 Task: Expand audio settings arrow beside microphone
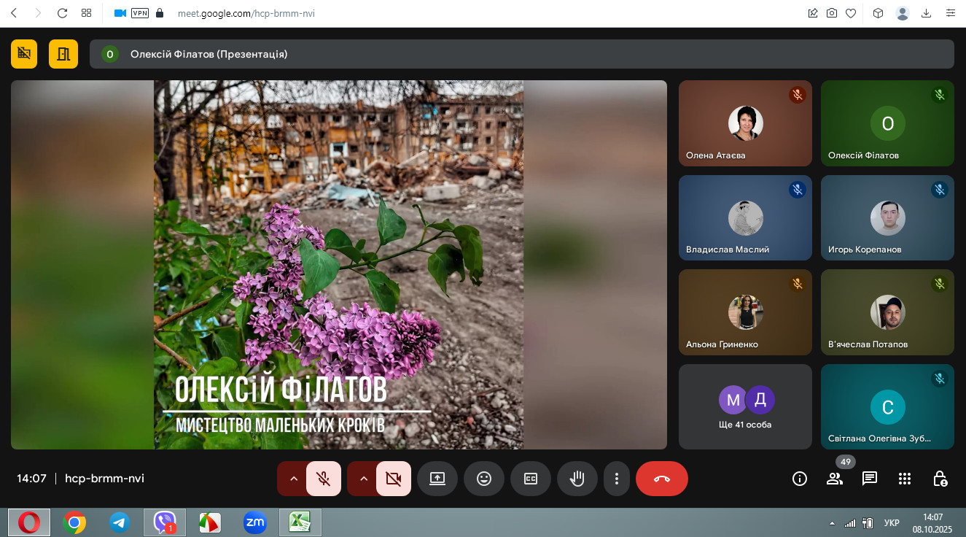(293, 479)
